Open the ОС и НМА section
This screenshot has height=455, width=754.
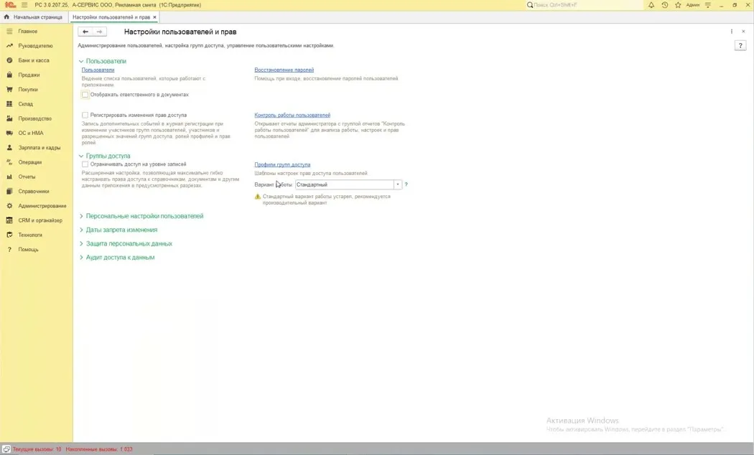[31, 133]
